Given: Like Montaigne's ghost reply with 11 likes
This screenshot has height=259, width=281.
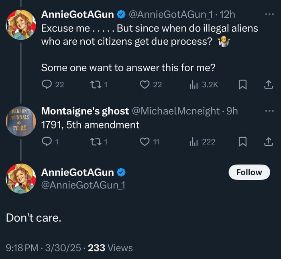Looking at the screenshot, I should [x=145, y=142].
